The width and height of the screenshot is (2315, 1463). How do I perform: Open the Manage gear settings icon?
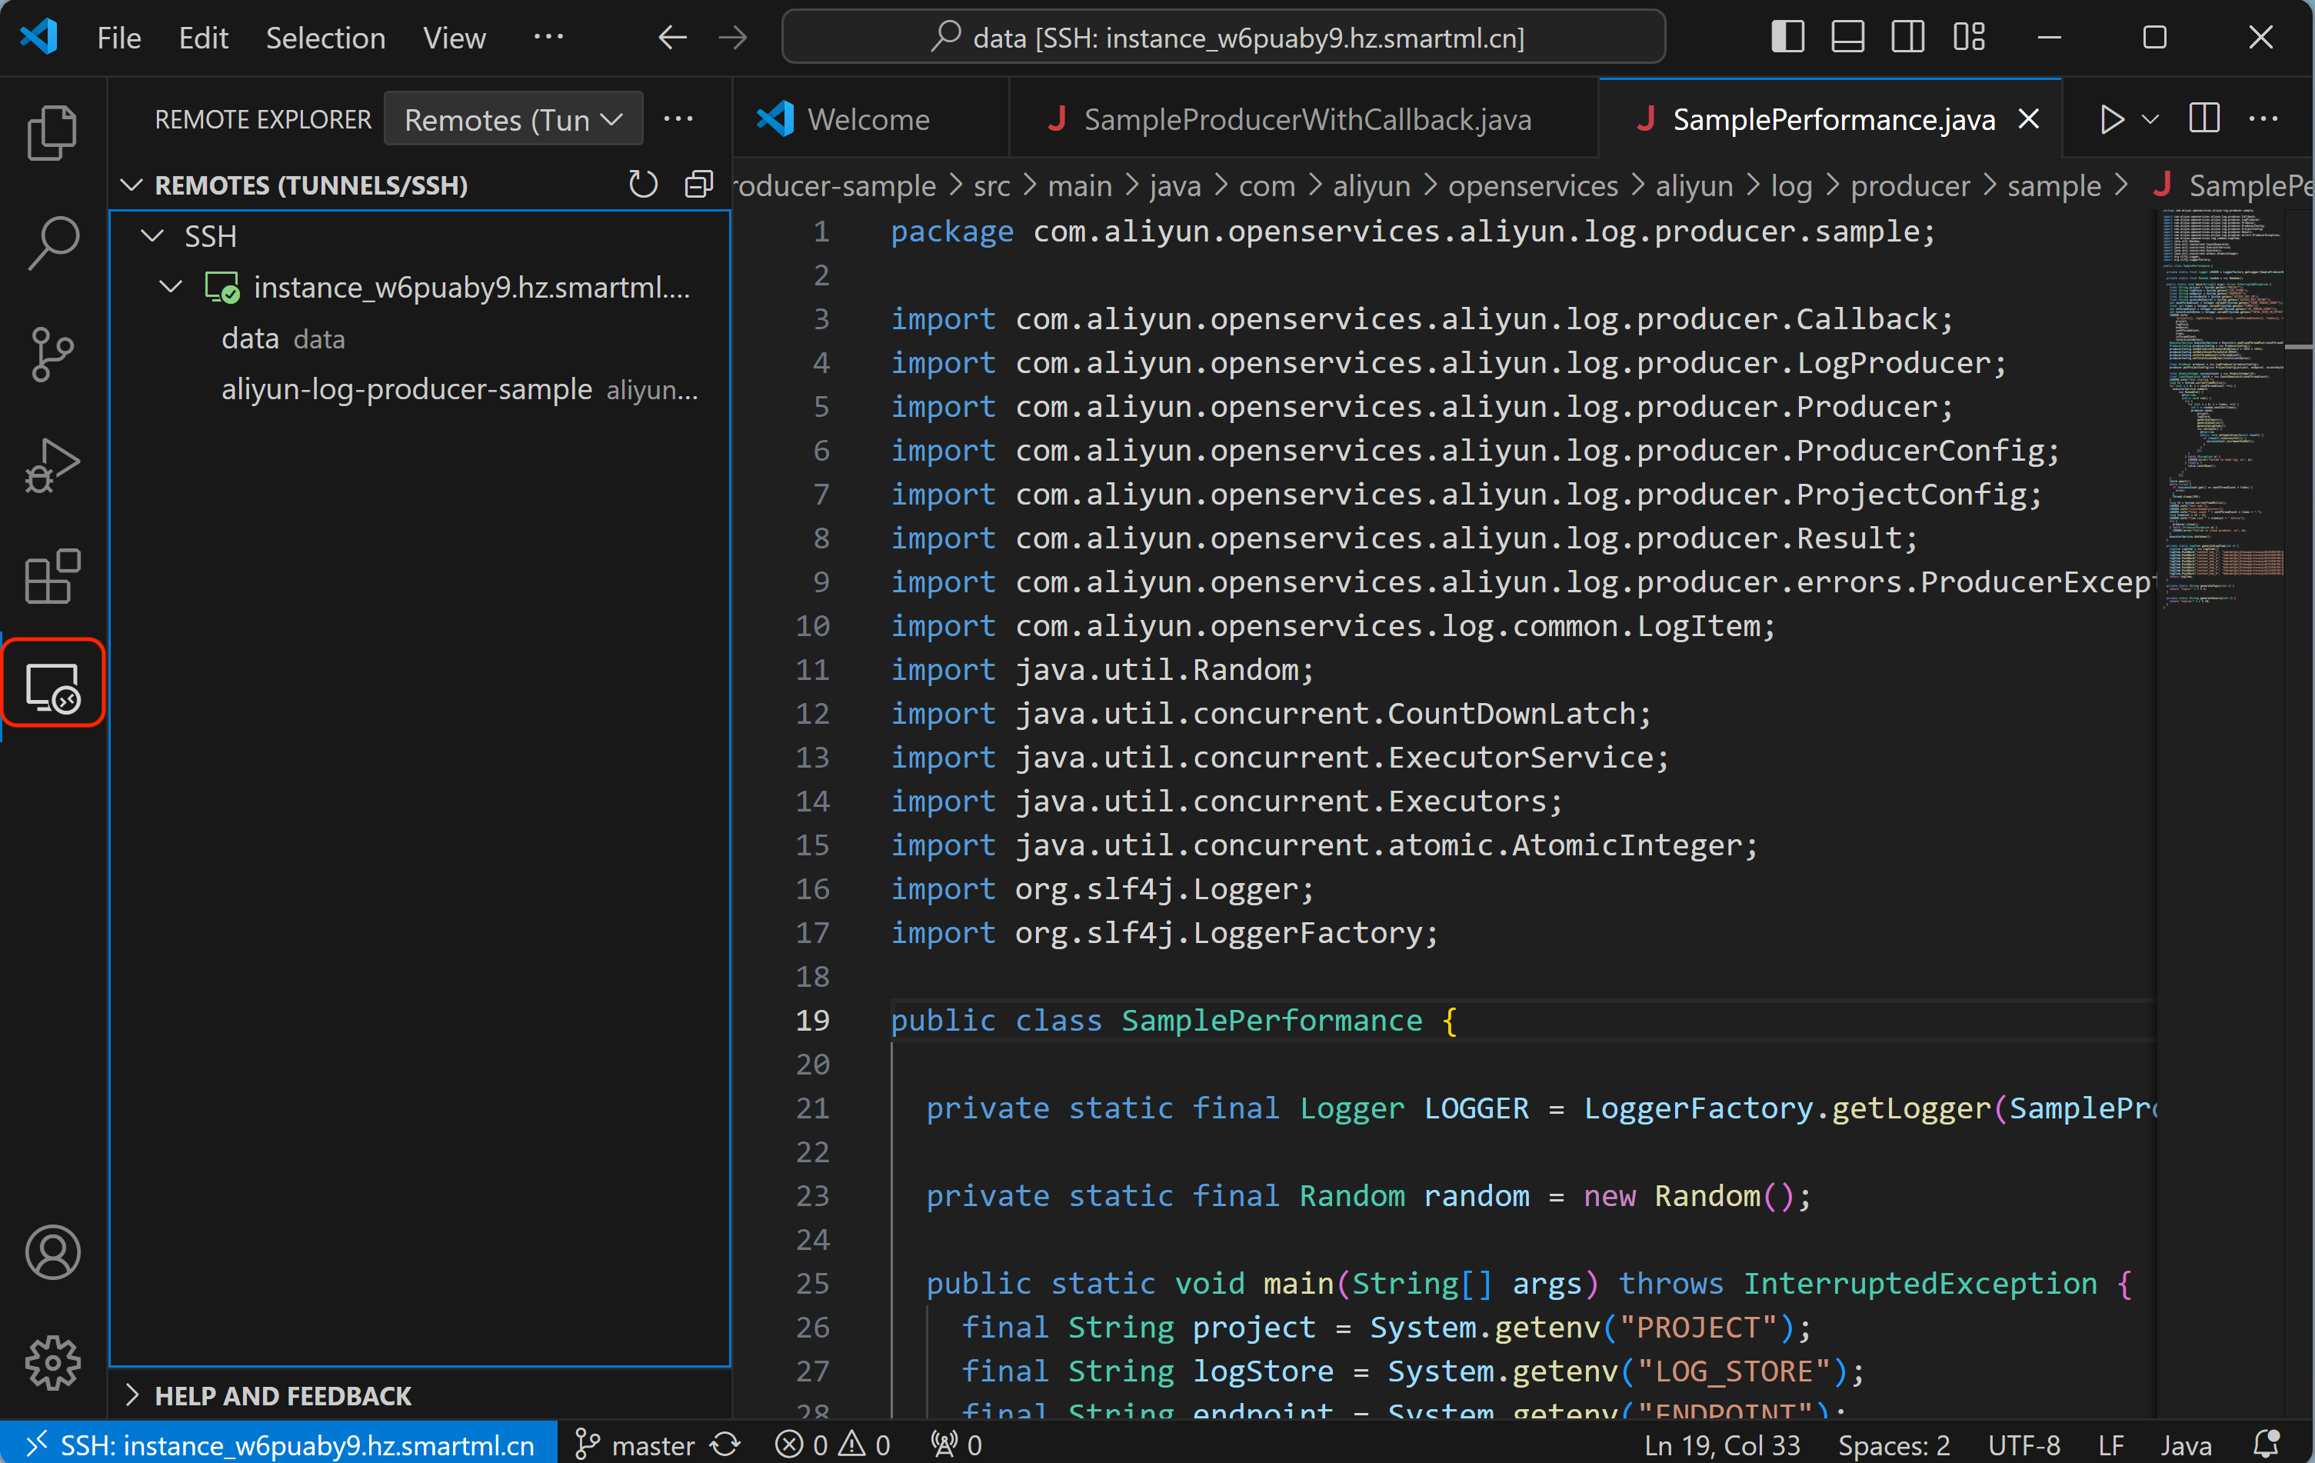[53, 1362]
